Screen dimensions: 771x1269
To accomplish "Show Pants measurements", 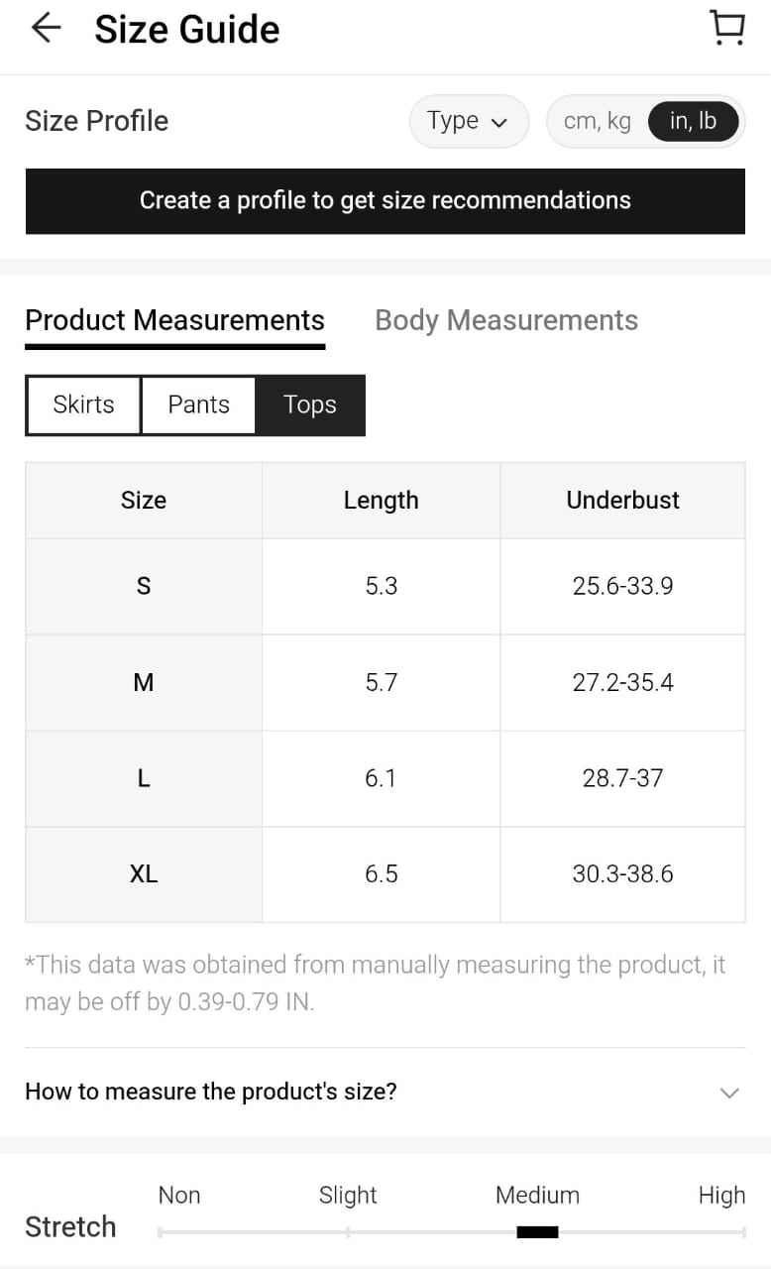I will click(198, 404).
